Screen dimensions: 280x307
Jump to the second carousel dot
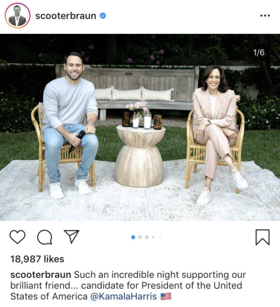pos(140,237)
